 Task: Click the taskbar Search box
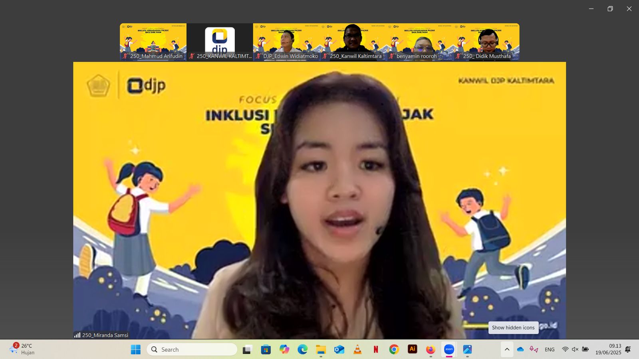(192, 349)
